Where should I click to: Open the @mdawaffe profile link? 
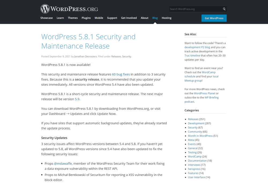[x=63, y=163]
